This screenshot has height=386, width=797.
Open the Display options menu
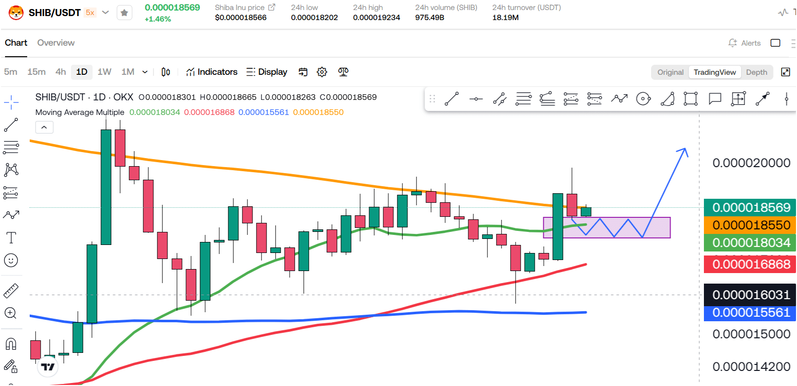(267, 72)
